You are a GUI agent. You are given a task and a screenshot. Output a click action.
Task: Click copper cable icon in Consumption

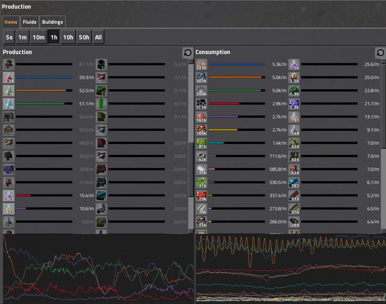(x=201, y=64)
